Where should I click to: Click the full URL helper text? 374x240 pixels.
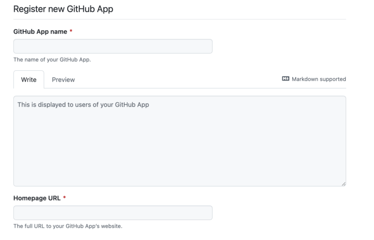[x=68, y=226]
